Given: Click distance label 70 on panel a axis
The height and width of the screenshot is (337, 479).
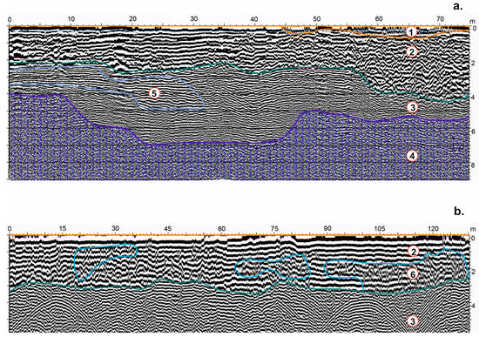Looking at the screenshot, I should [x=440, y=19].
